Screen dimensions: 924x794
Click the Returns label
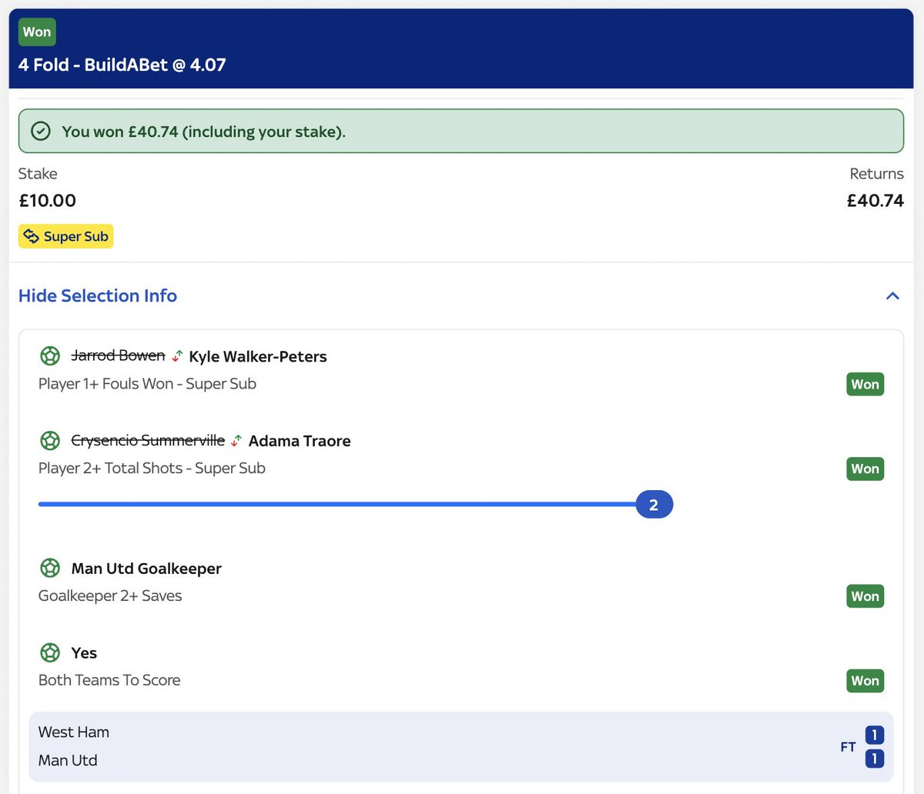coord(876,174)
